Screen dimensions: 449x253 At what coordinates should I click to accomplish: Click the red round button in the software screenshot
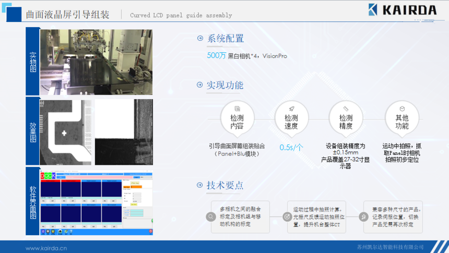point(150,231)
